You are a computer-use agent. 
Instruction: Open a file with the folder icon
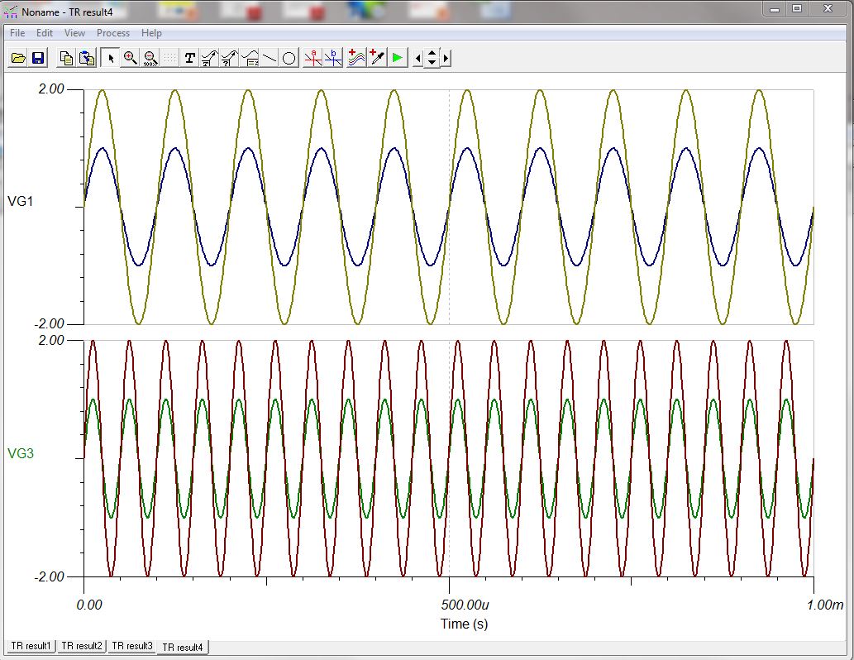(x=18, y=58)
